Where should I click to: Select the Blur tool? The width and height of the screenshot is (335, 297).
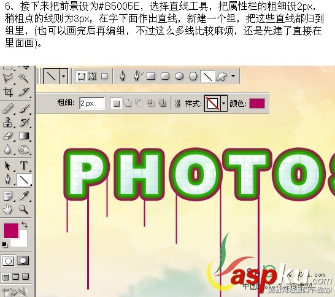click(8, 149)
